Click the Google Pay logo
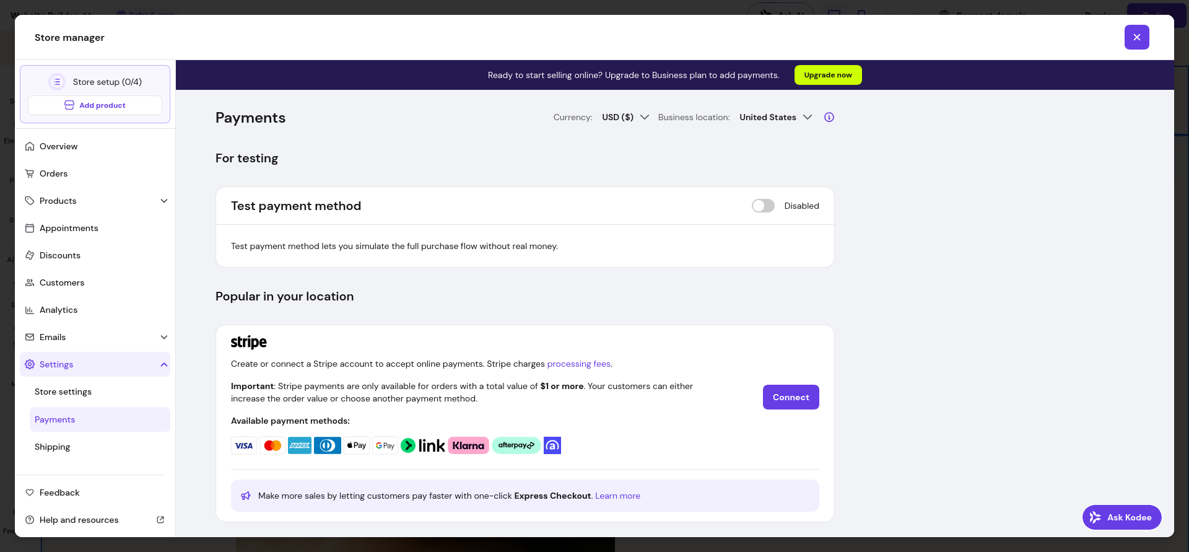Viewport: 1189px width, 552px height. pyautogui.click(x=385, y=445)
